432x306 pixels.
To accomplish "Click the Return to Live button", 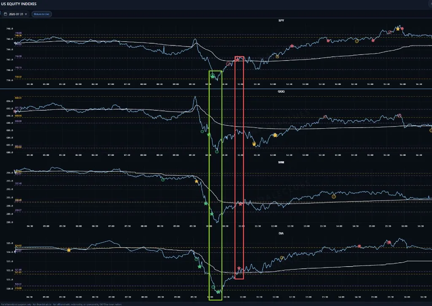I will point(42,14).
